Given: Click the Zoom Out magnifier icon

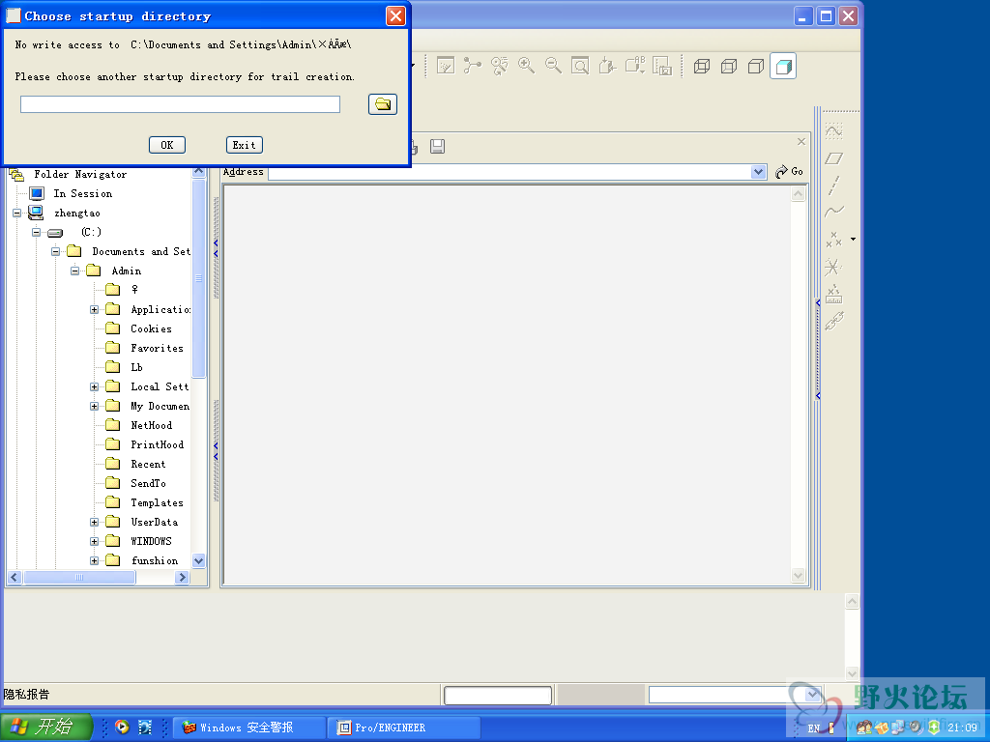Looking at the screenshot, I should click(553, 66).
